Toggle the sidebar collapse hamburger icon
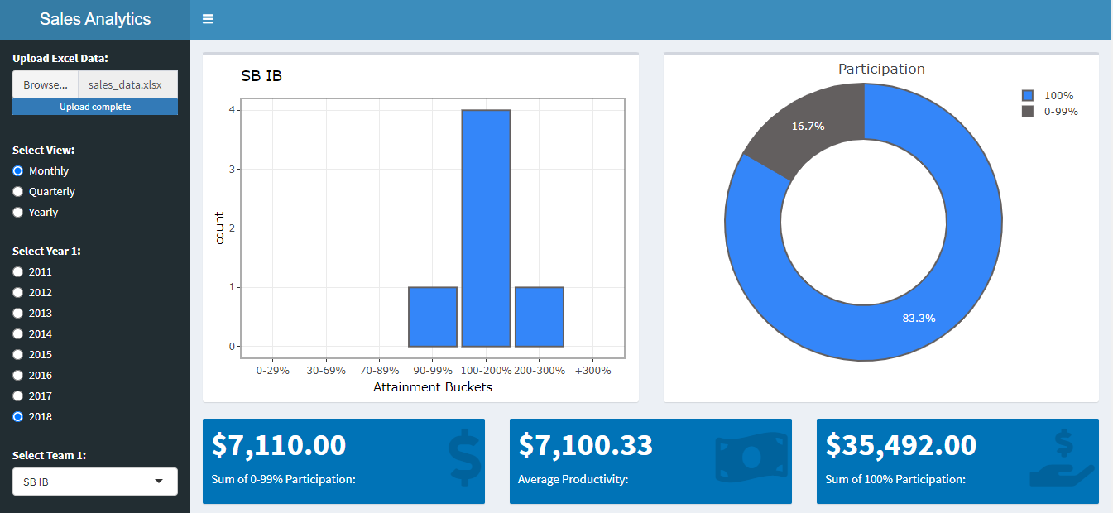 click(207, 18)
